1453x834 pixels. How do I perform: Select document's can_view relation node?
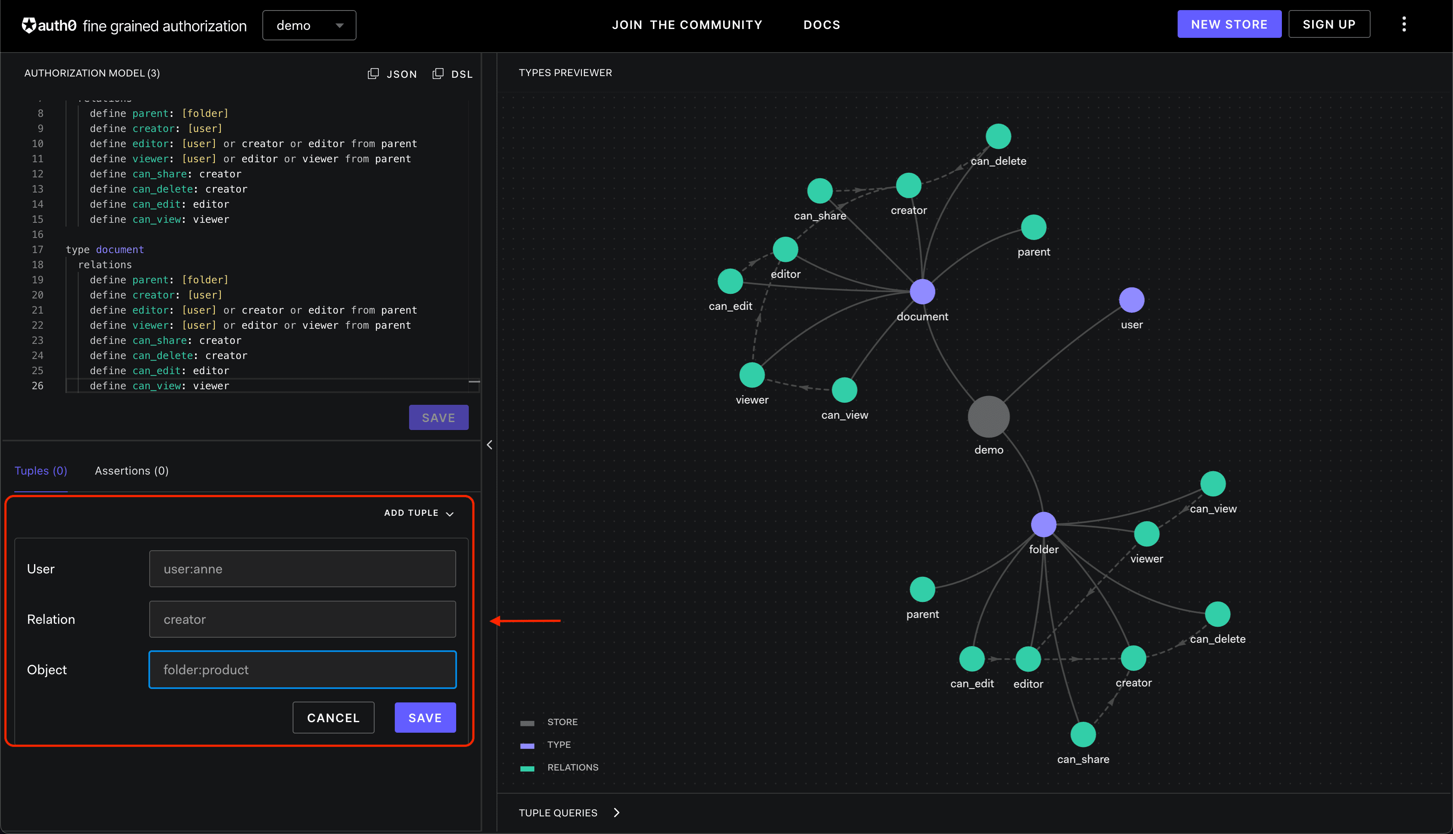pyautogui.click(x=844, y=390)
